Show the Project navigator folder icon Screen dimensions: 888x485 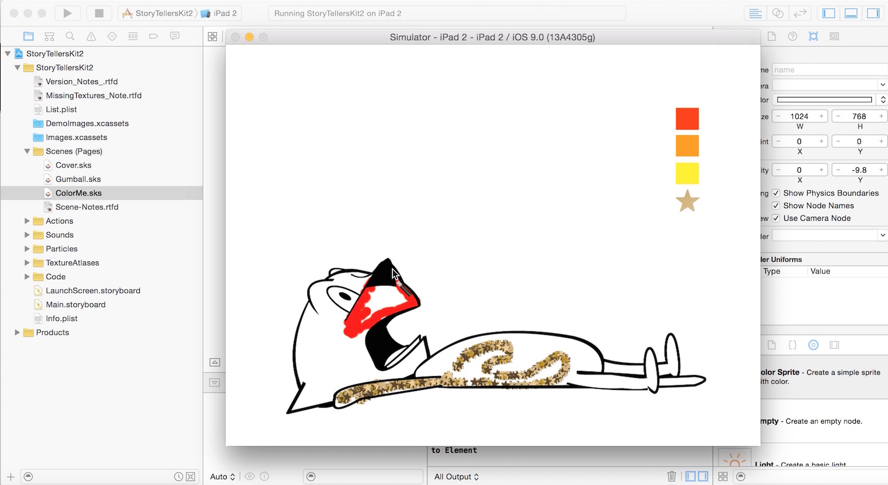(x=28, y=37)
